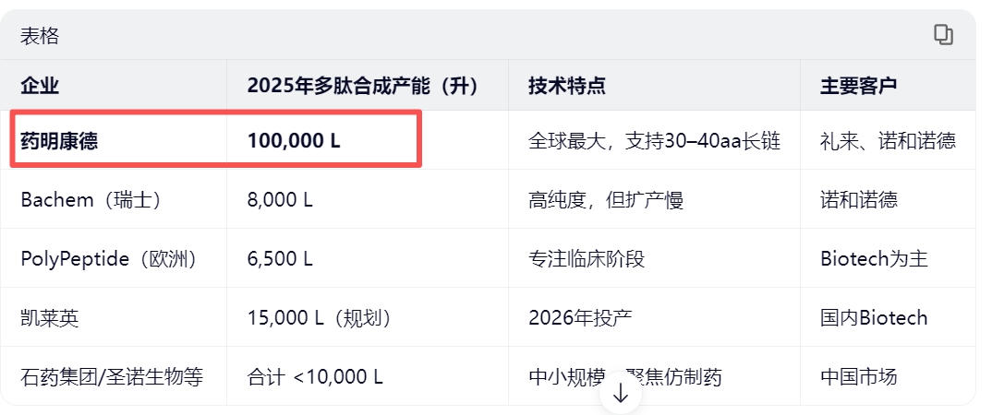
Task: Click the 礼来、诺和诺德 customer cell
Action: [x=888, y=140]
